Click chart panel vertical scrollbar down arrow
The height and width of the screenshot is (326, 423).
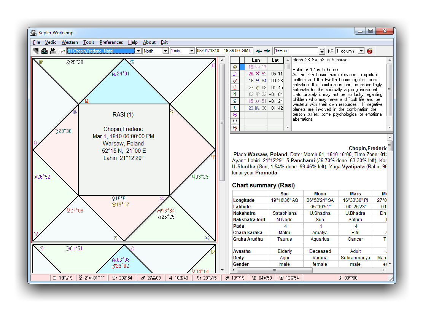(222, 270)
